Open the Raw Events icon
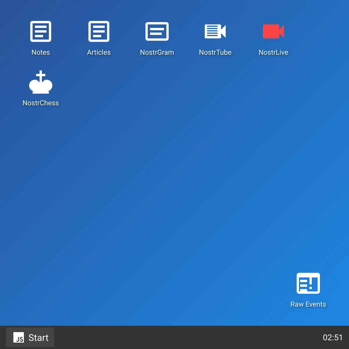The width and height of the screenshot is (349, 349). point(308,283)
